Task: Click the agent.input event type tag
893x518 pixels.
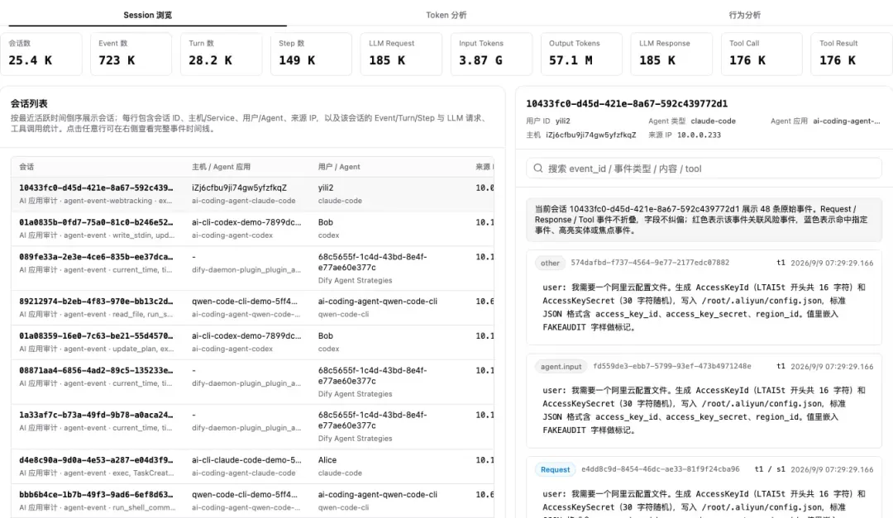Action: click(x=561, y=367)
